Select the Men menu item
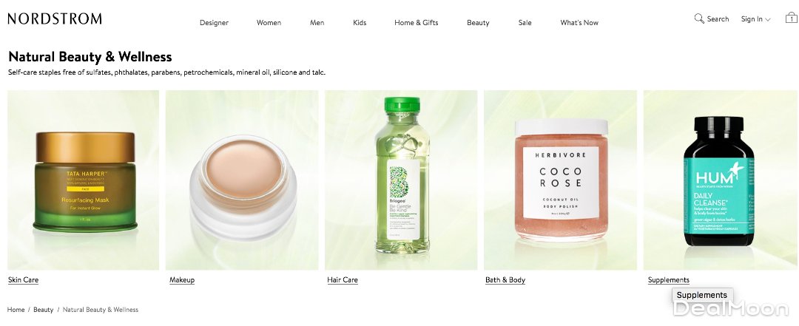This screenshot has height=326, width=799. [x=317, y=22]
